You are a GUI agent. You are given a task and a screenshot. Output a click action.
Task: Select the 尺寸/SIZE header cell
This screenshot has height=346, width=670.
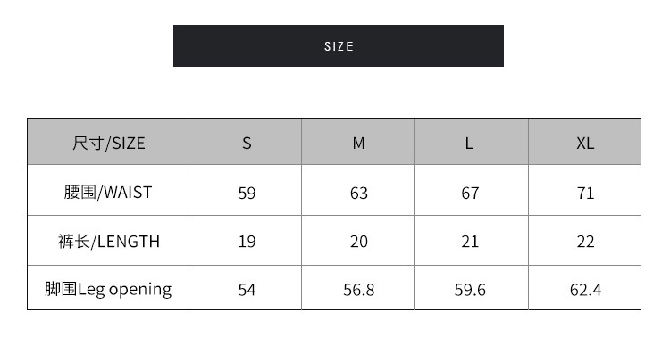coord(108,143)
